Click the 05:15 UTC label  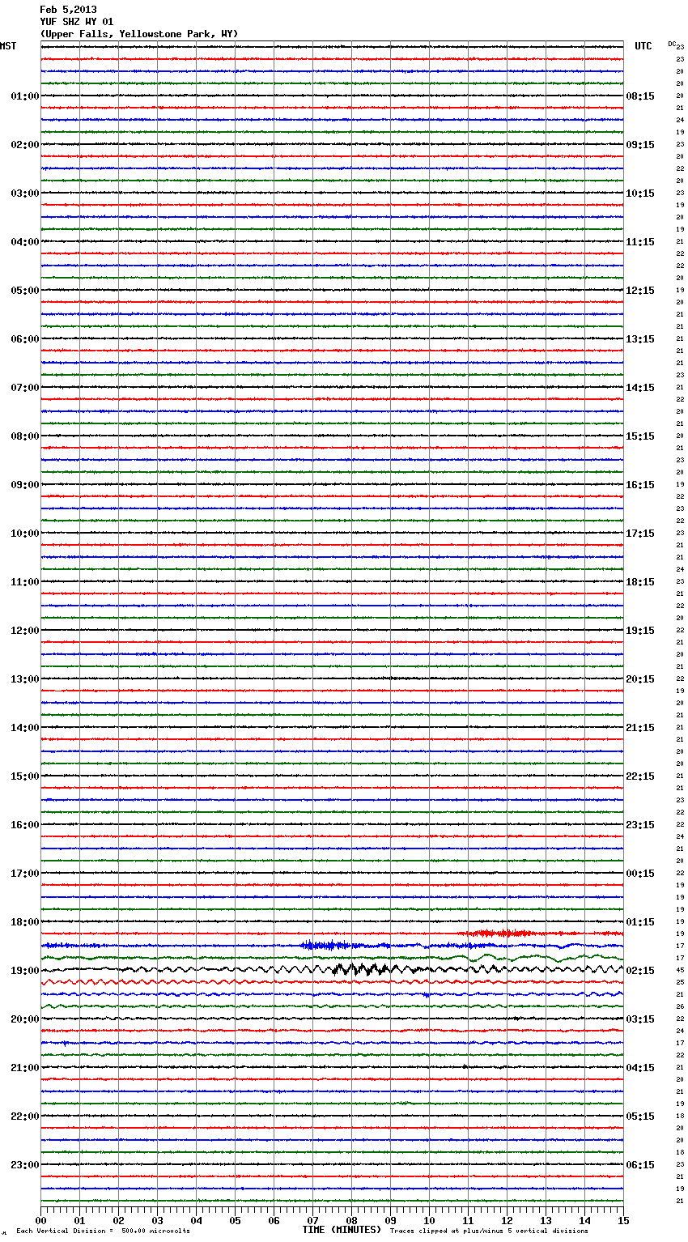tap(640, 1117)
